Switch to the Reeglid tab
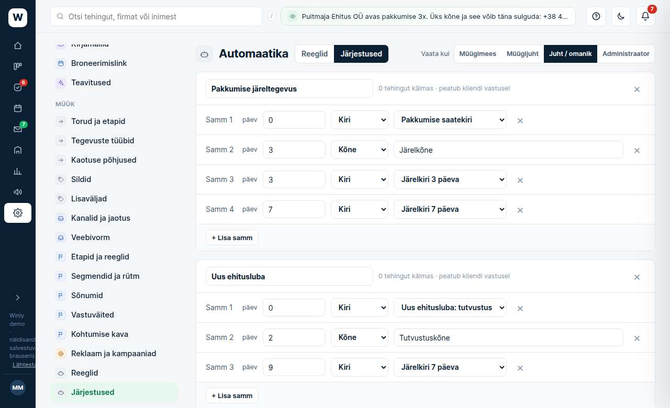The width and height of the screenshot is (670, 408). pos(315,54)
